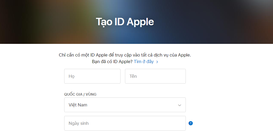This screenshot has width=273, height=134.
Task: Click the "Họ" placeholder text
Action: click(x=72, y=76)
